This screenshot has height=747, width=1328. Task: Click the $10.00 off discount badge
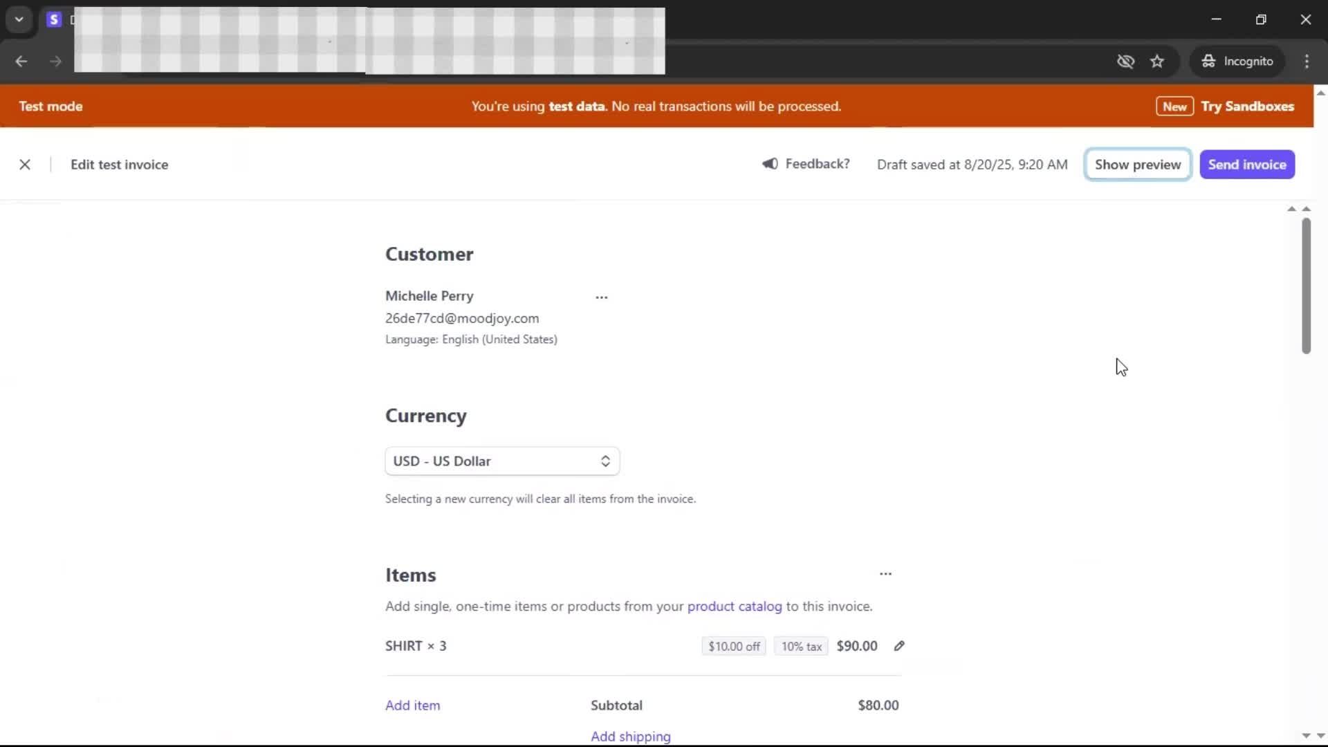point(733,647)
